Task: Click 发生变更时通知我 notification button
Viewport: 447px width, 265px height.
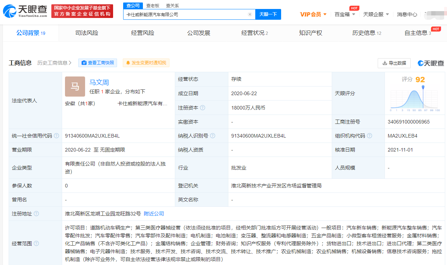Action: coord(146,63)
